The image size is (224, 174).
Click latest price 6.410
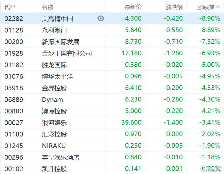click(x=133, y=88)
